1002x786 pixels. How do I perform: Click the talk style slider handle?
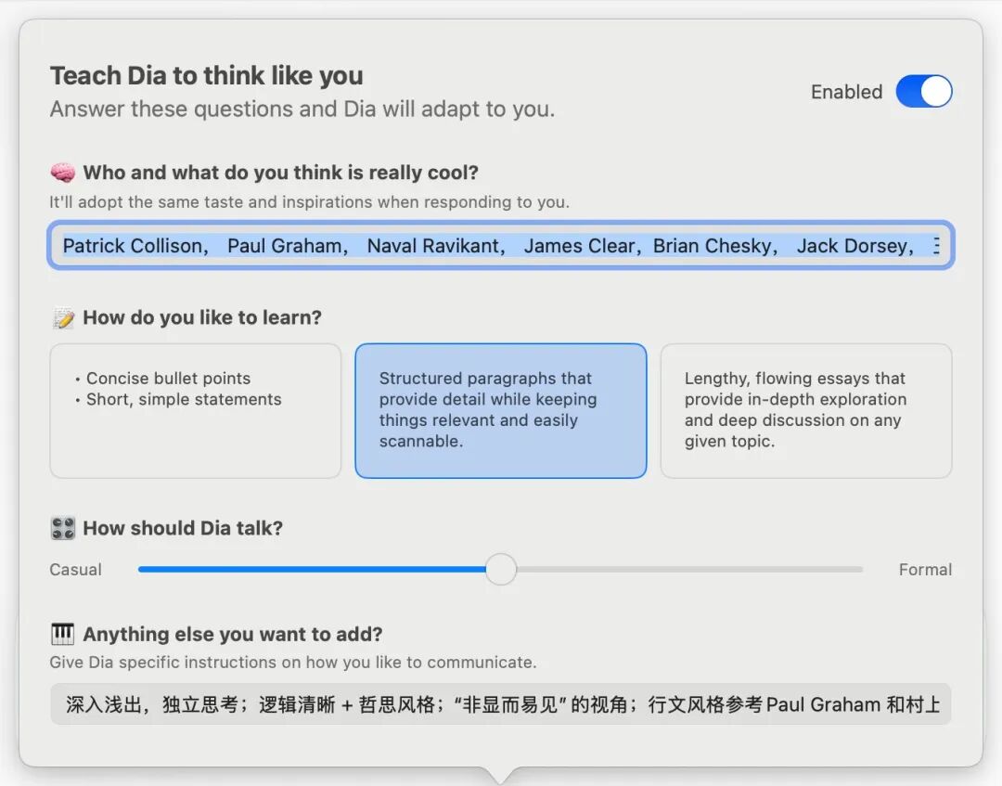point(501,569)
